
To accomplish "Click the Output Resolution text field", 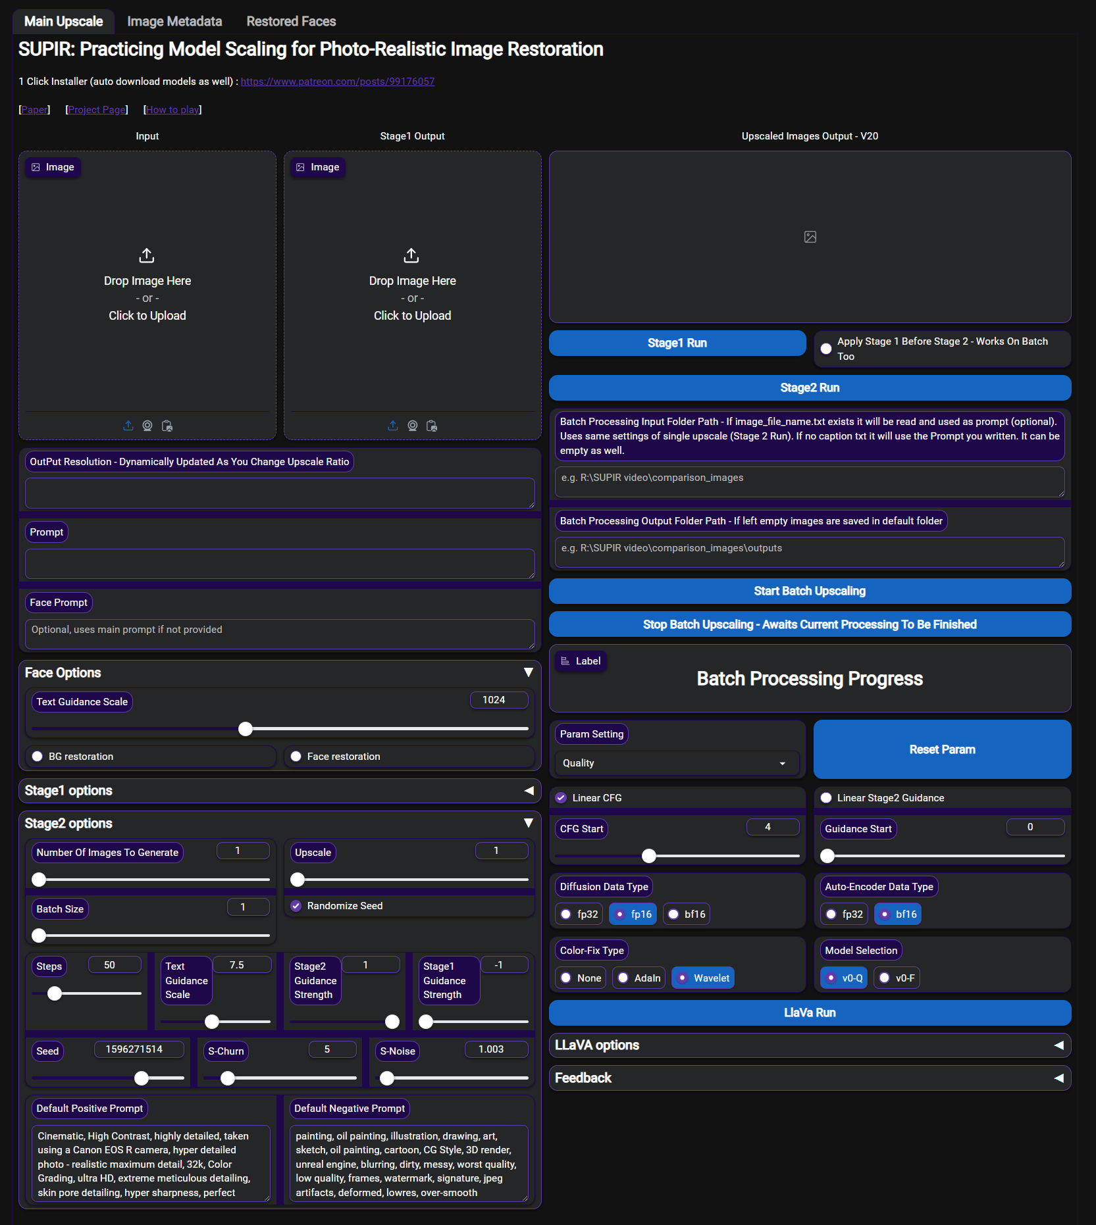I will (x=280, y=493).
